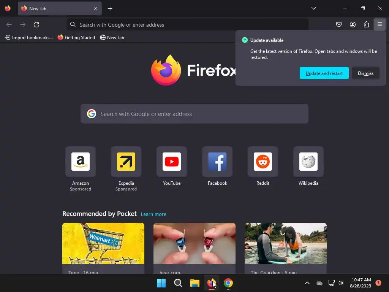Open Windows Start menu

coord(161,283)
